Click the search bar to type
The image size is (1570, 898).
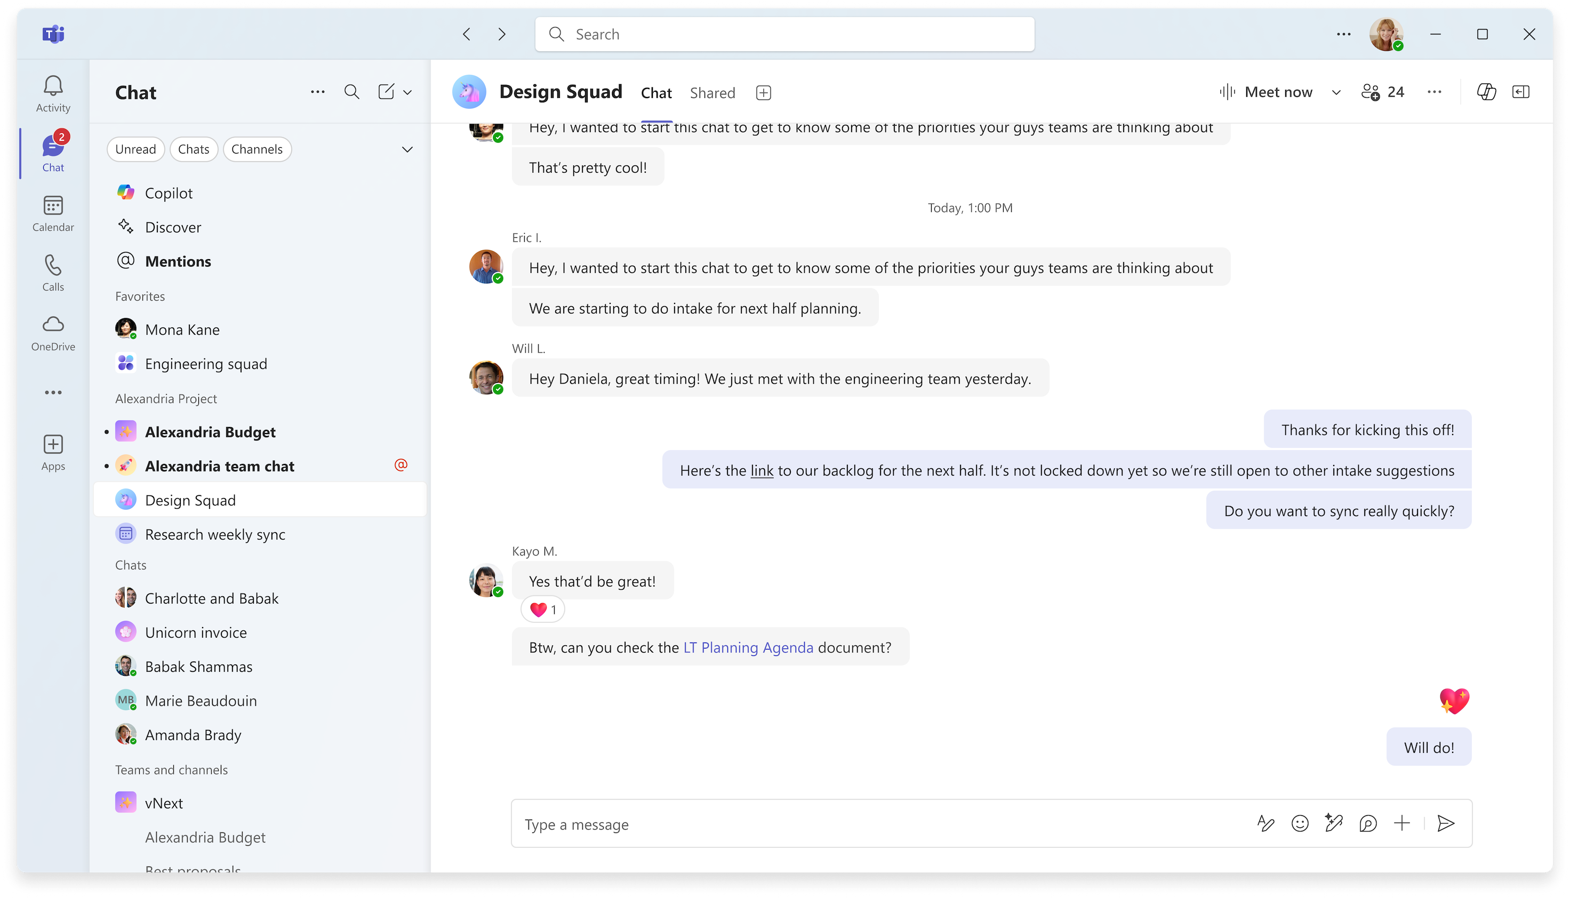pyautogui.click(x=785, y=34)
